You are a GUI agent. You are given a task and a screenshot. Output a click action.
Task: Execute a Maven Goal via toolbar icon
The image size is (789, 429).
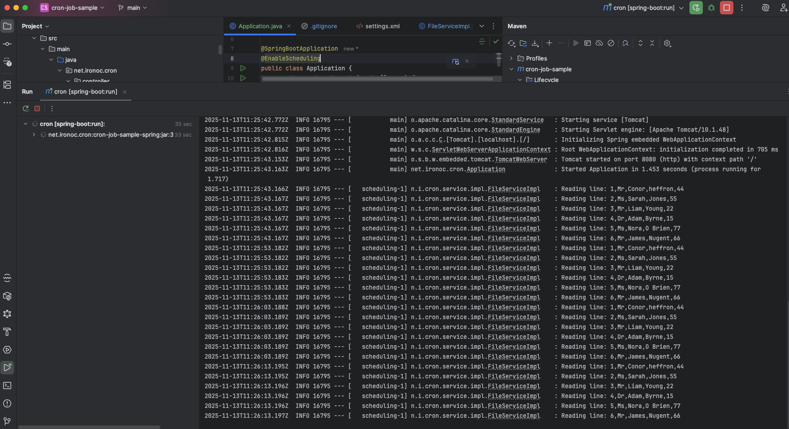(x=588, y=43)
